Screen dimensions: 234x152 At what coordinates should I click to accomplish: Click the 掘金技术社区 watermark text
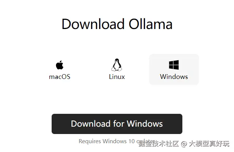pos(159,144)
